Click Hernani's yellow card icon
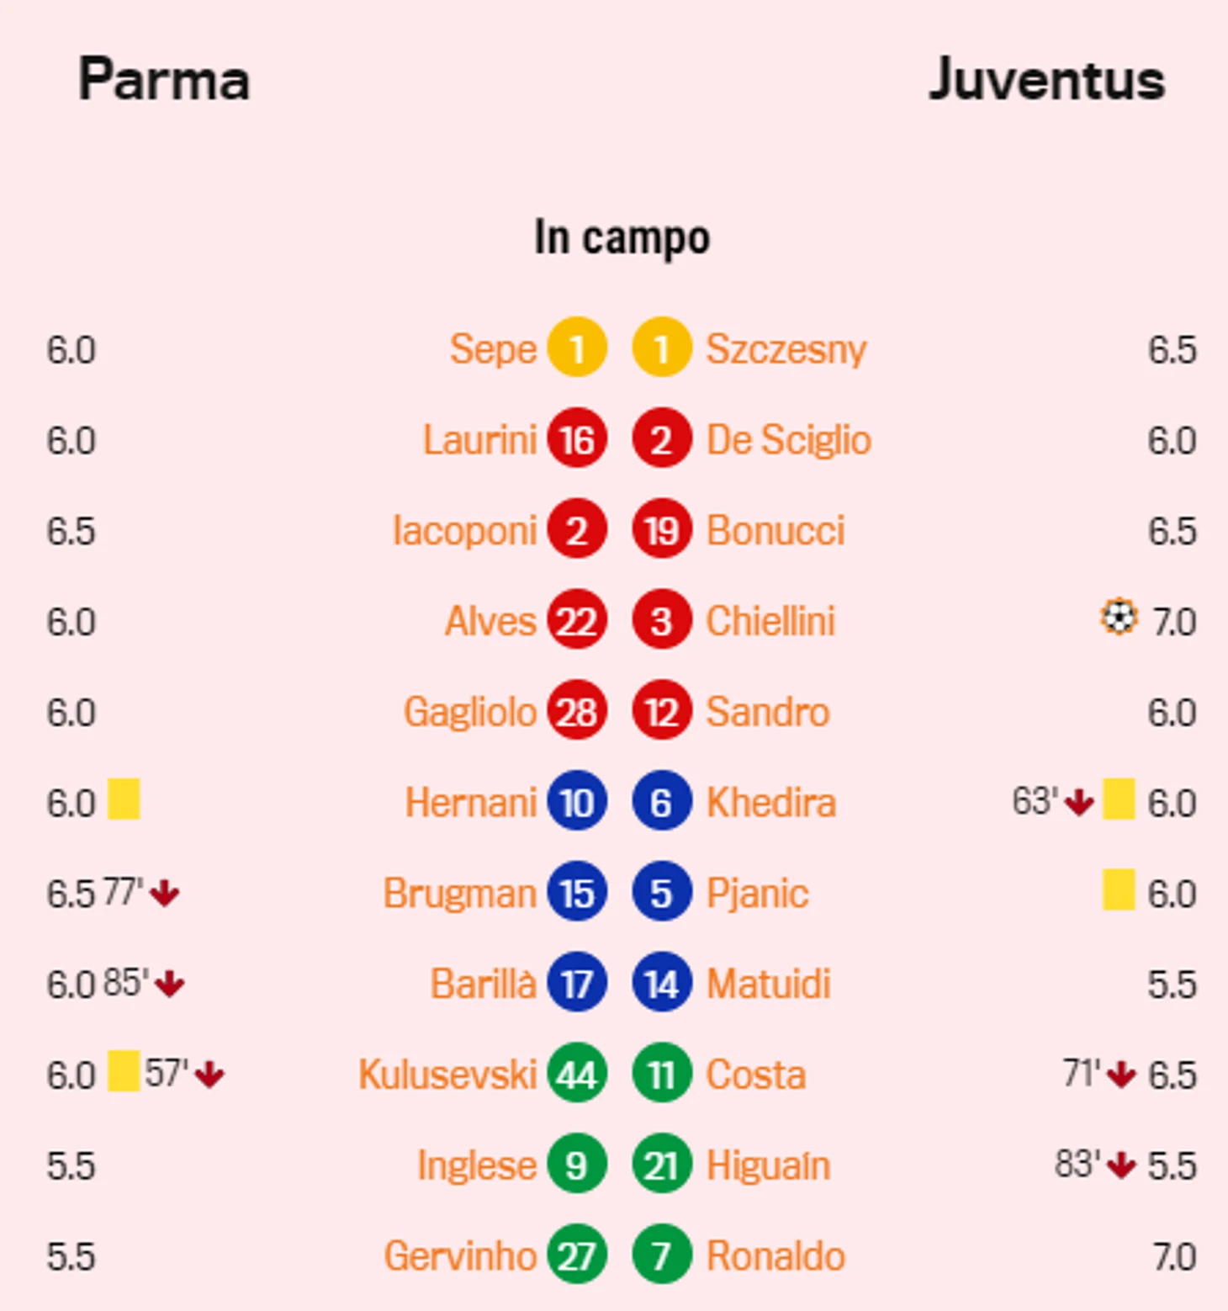Screen dimensions: 1228x1311 click(x=124, y=799)
